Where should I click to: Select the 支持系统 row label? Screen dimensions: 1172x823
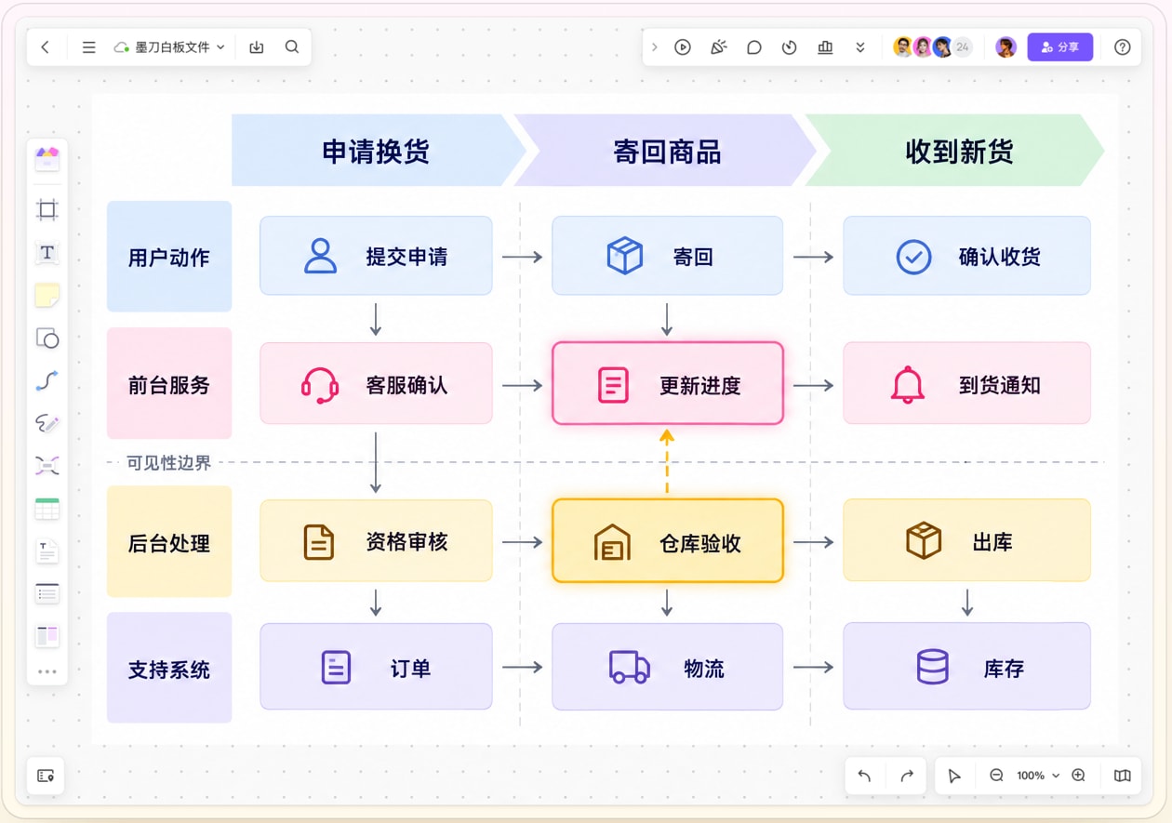click(x=169, y=668)
